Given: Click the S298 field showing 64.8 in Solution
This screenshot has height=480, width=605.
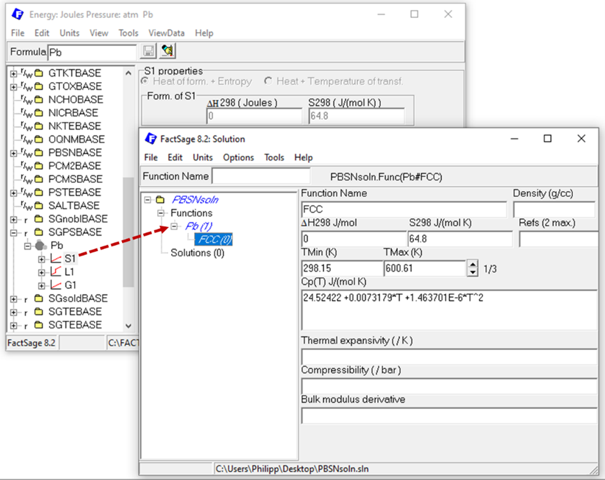Looking at the screenshot, I should pos(460,239).
